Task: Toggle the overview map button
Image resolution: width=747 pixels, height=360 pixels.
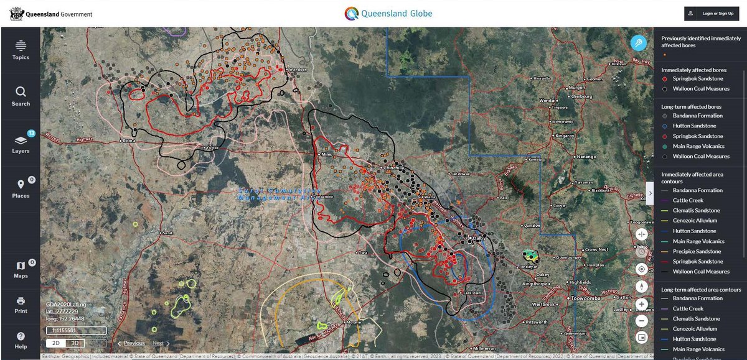Action: coord(642,338)
